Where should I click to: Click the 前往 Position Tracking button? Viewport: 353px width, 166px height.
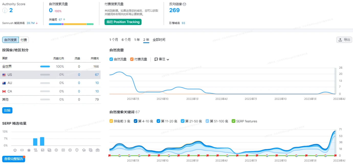[123, 22]
